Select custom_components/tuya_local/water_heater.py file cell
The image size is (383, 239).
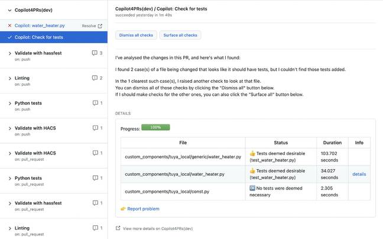point(183,175)
